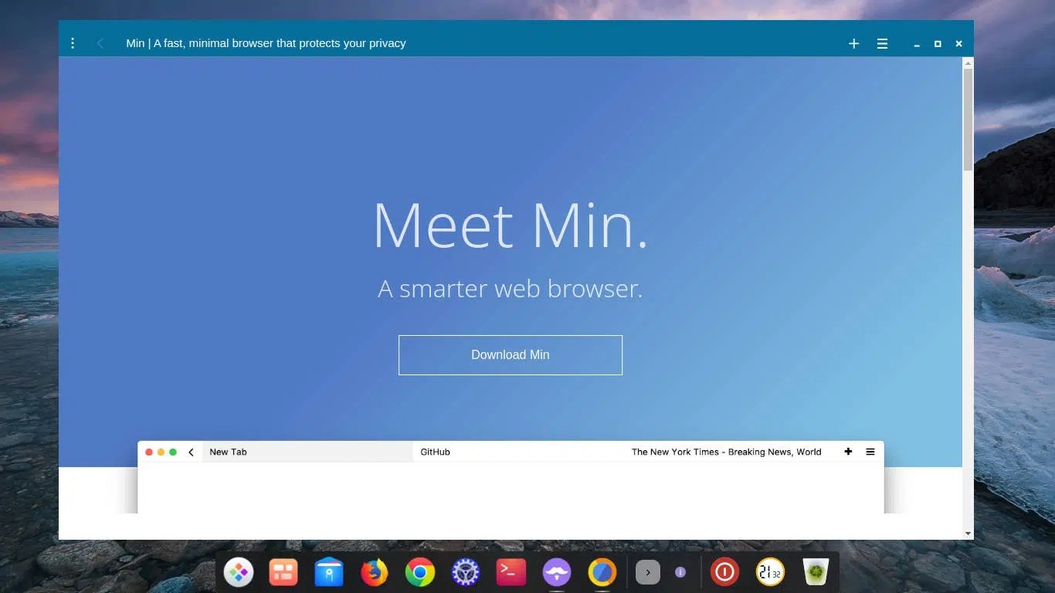Open a new tab with the plus icon

click(x=853, y=43)
